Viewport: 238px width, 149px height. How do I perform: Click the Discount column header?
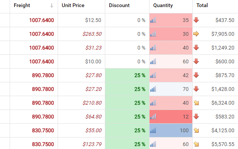(x=120, y=6)
